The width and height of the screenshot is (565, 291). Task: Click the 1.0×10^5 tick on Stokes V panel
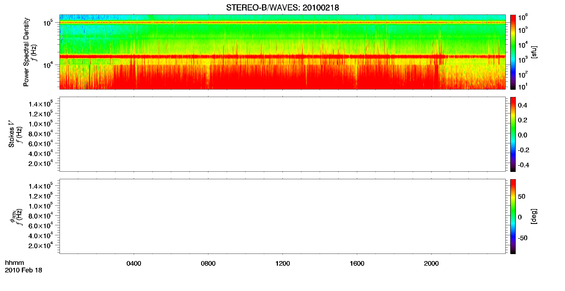41,124
